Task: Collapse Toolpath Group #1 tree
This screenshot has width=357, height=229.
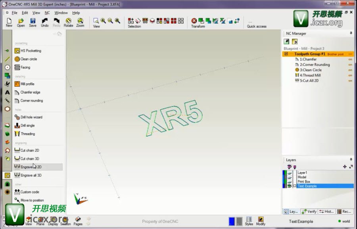Action: tap(286, 54)
